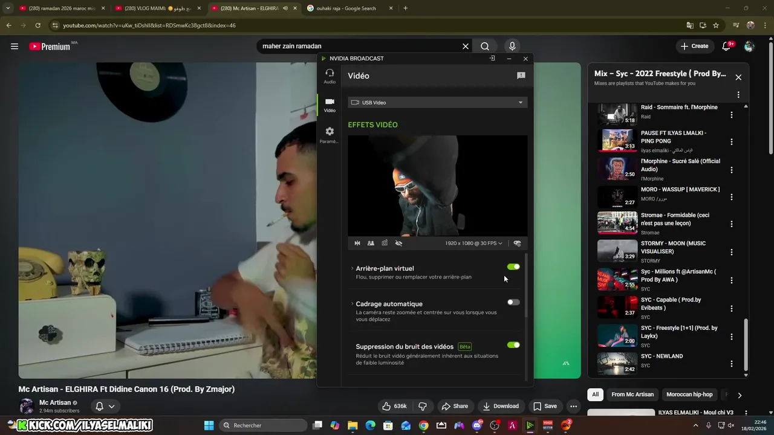Switch to ouhaki raja Google Search tab
The height and width of the screenshot is (435, 774).
point(350,8)
